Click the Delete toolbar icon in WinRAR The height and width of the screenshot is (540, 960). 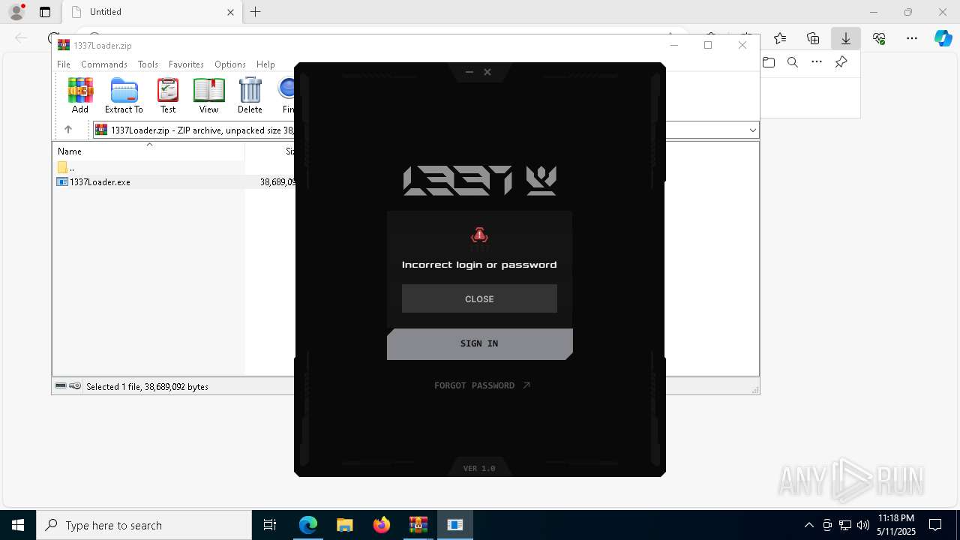[x=250, y=94]
